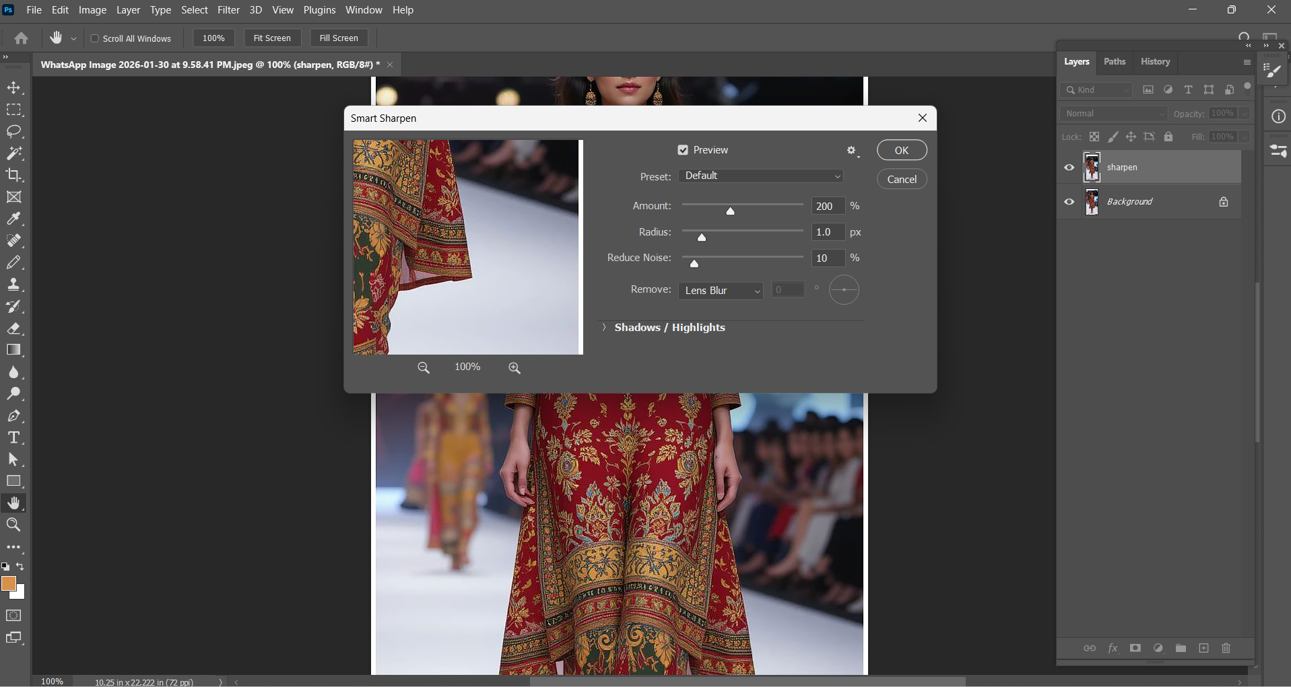
Task: Enable Scroll All Windows checkbox
Action: (95, 38)
